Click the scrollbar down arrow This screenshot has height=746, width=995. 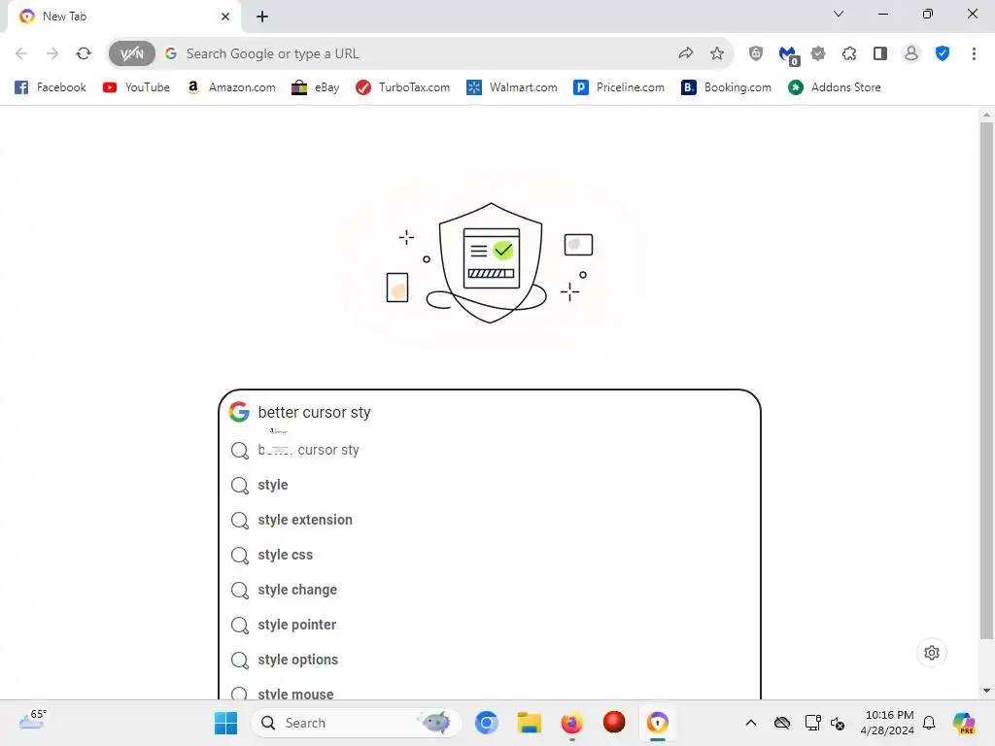pyautogui.click(x=986, y=691)
